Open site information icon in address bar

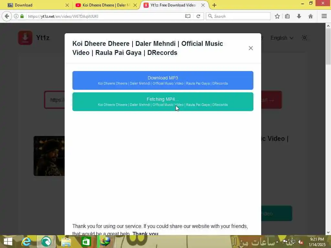16,16
